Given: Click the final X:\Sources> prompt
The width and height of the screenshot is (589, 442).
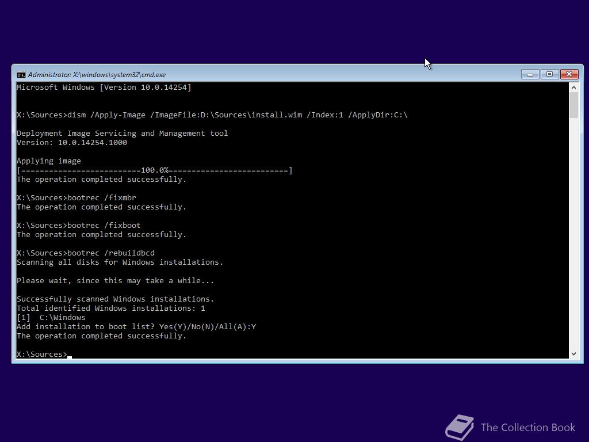Looking at the screenshot, I should pos(42,355).
